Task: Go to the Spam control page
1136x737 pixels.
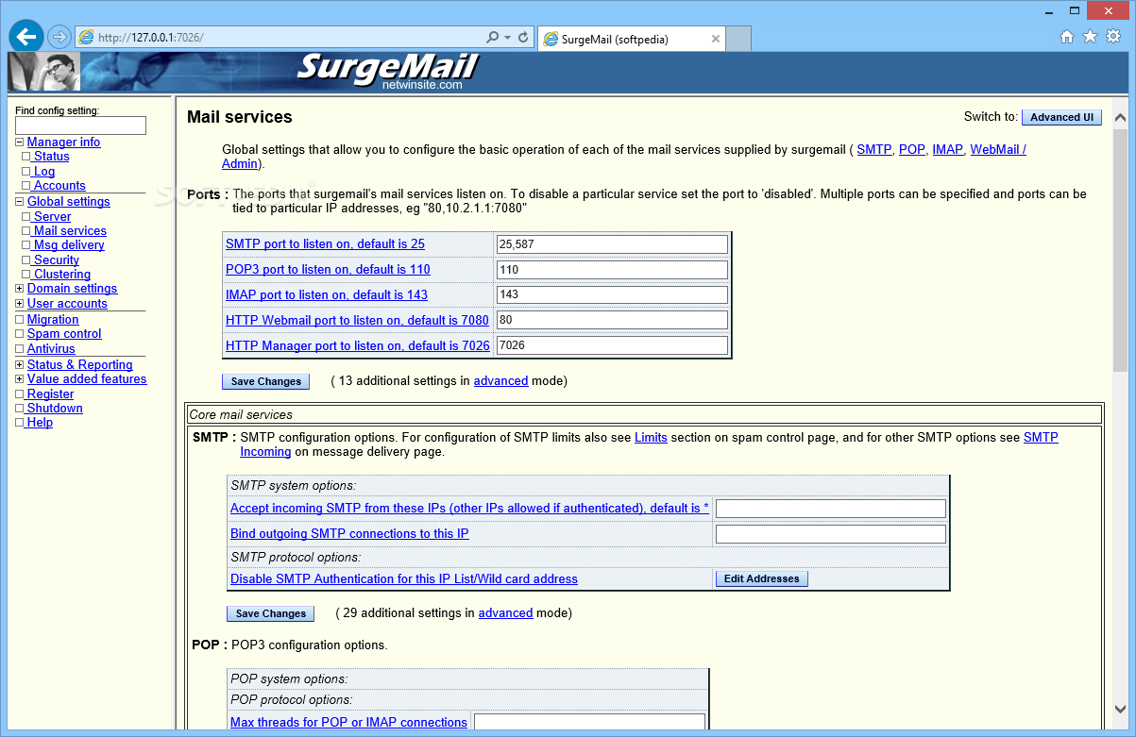Action: click(64, 334)
